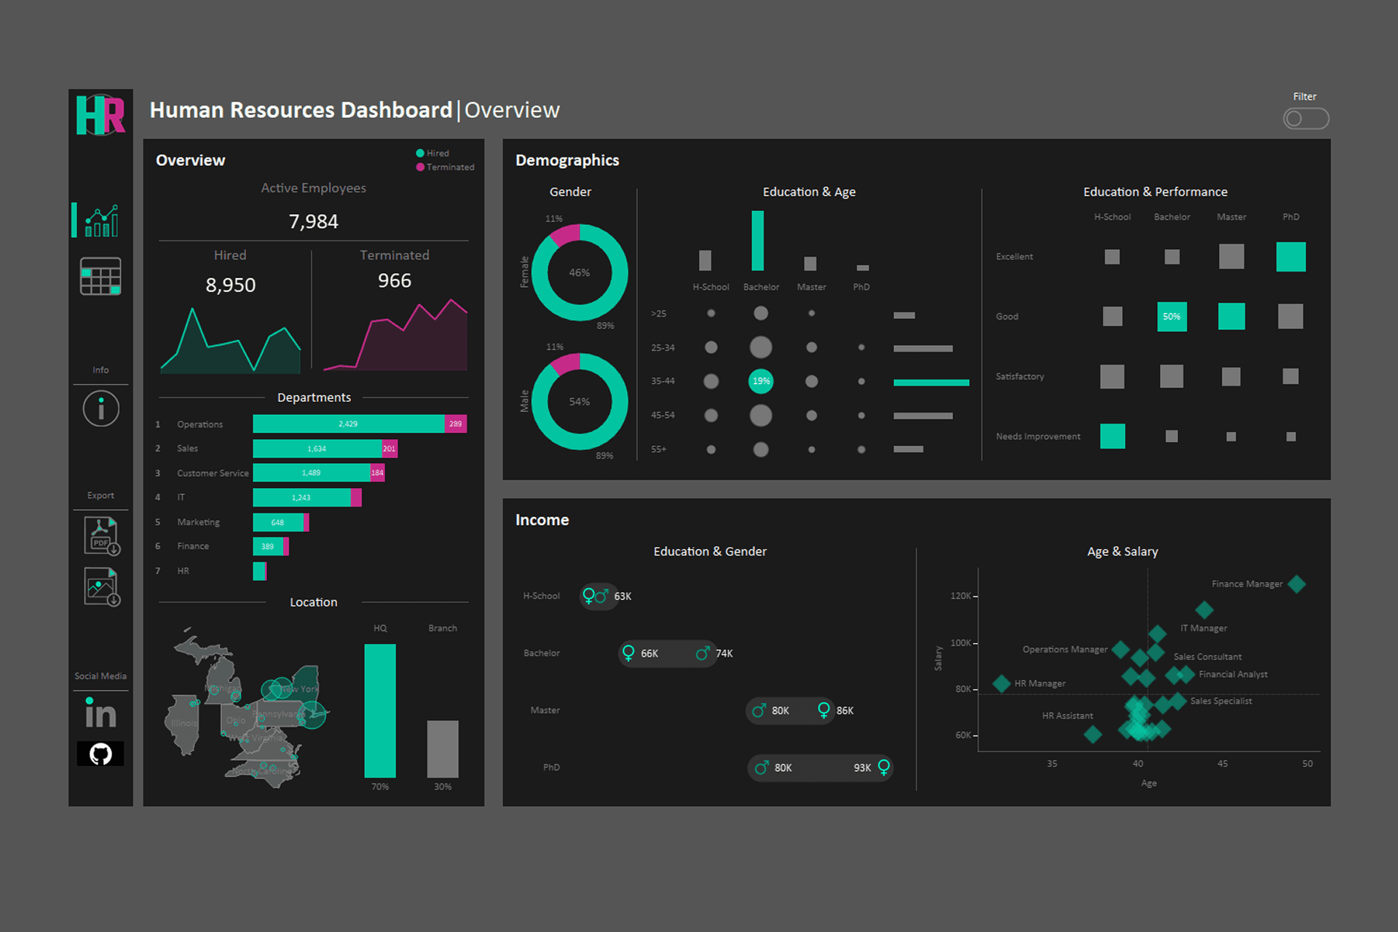Export dashboard as image icon

(101, 587)
